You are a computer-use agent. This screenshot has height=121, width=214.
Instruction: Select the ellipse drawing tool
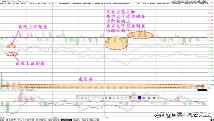(118, 98)
